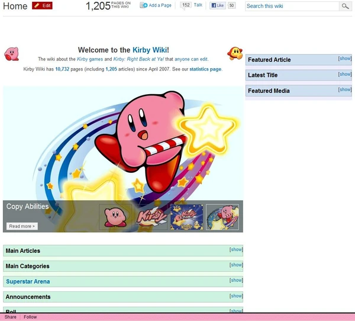Click the Share item in bottom bar
Viewport: 355px width, 321px height.
click(11, 317)
